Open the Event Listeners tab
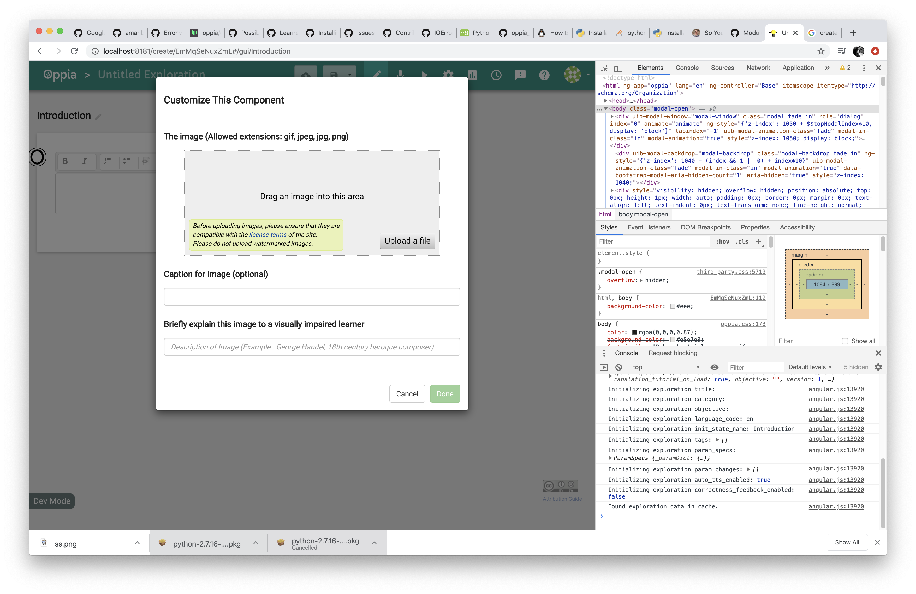 [649, 227]
